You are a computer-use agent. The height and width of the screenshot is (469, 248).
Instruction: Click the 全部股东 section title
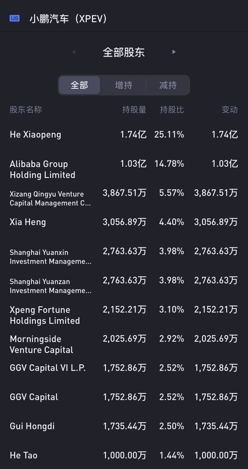pos(124,52)
